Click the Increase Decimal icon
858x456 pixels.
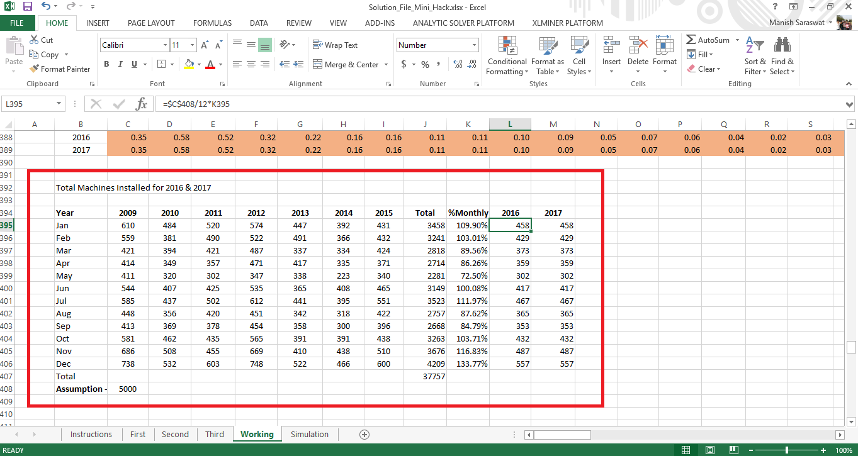[457, 64]
